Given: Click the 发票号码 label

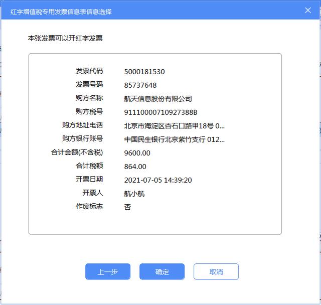Looking at the screenshot, I should (x=89, y=84).
